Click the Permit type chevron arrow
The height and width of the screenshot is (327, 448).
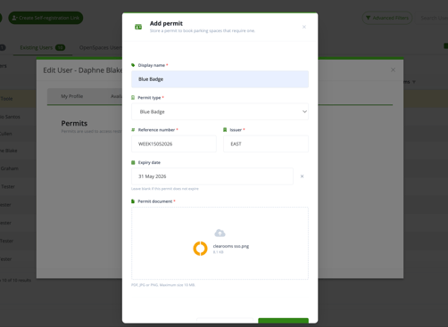(304, 111)
